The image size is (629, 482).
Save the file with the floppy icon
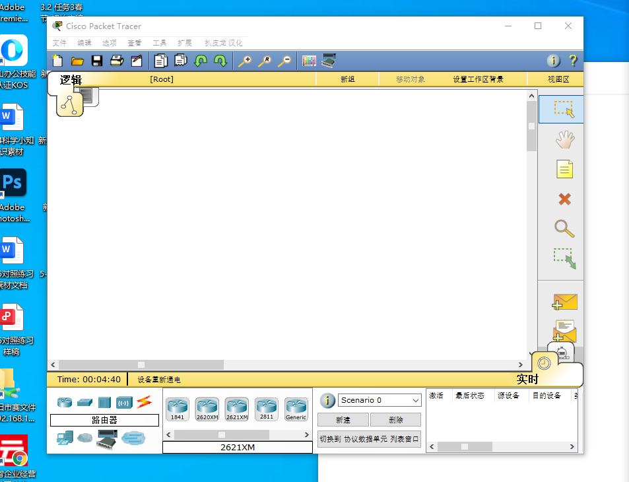97,61
